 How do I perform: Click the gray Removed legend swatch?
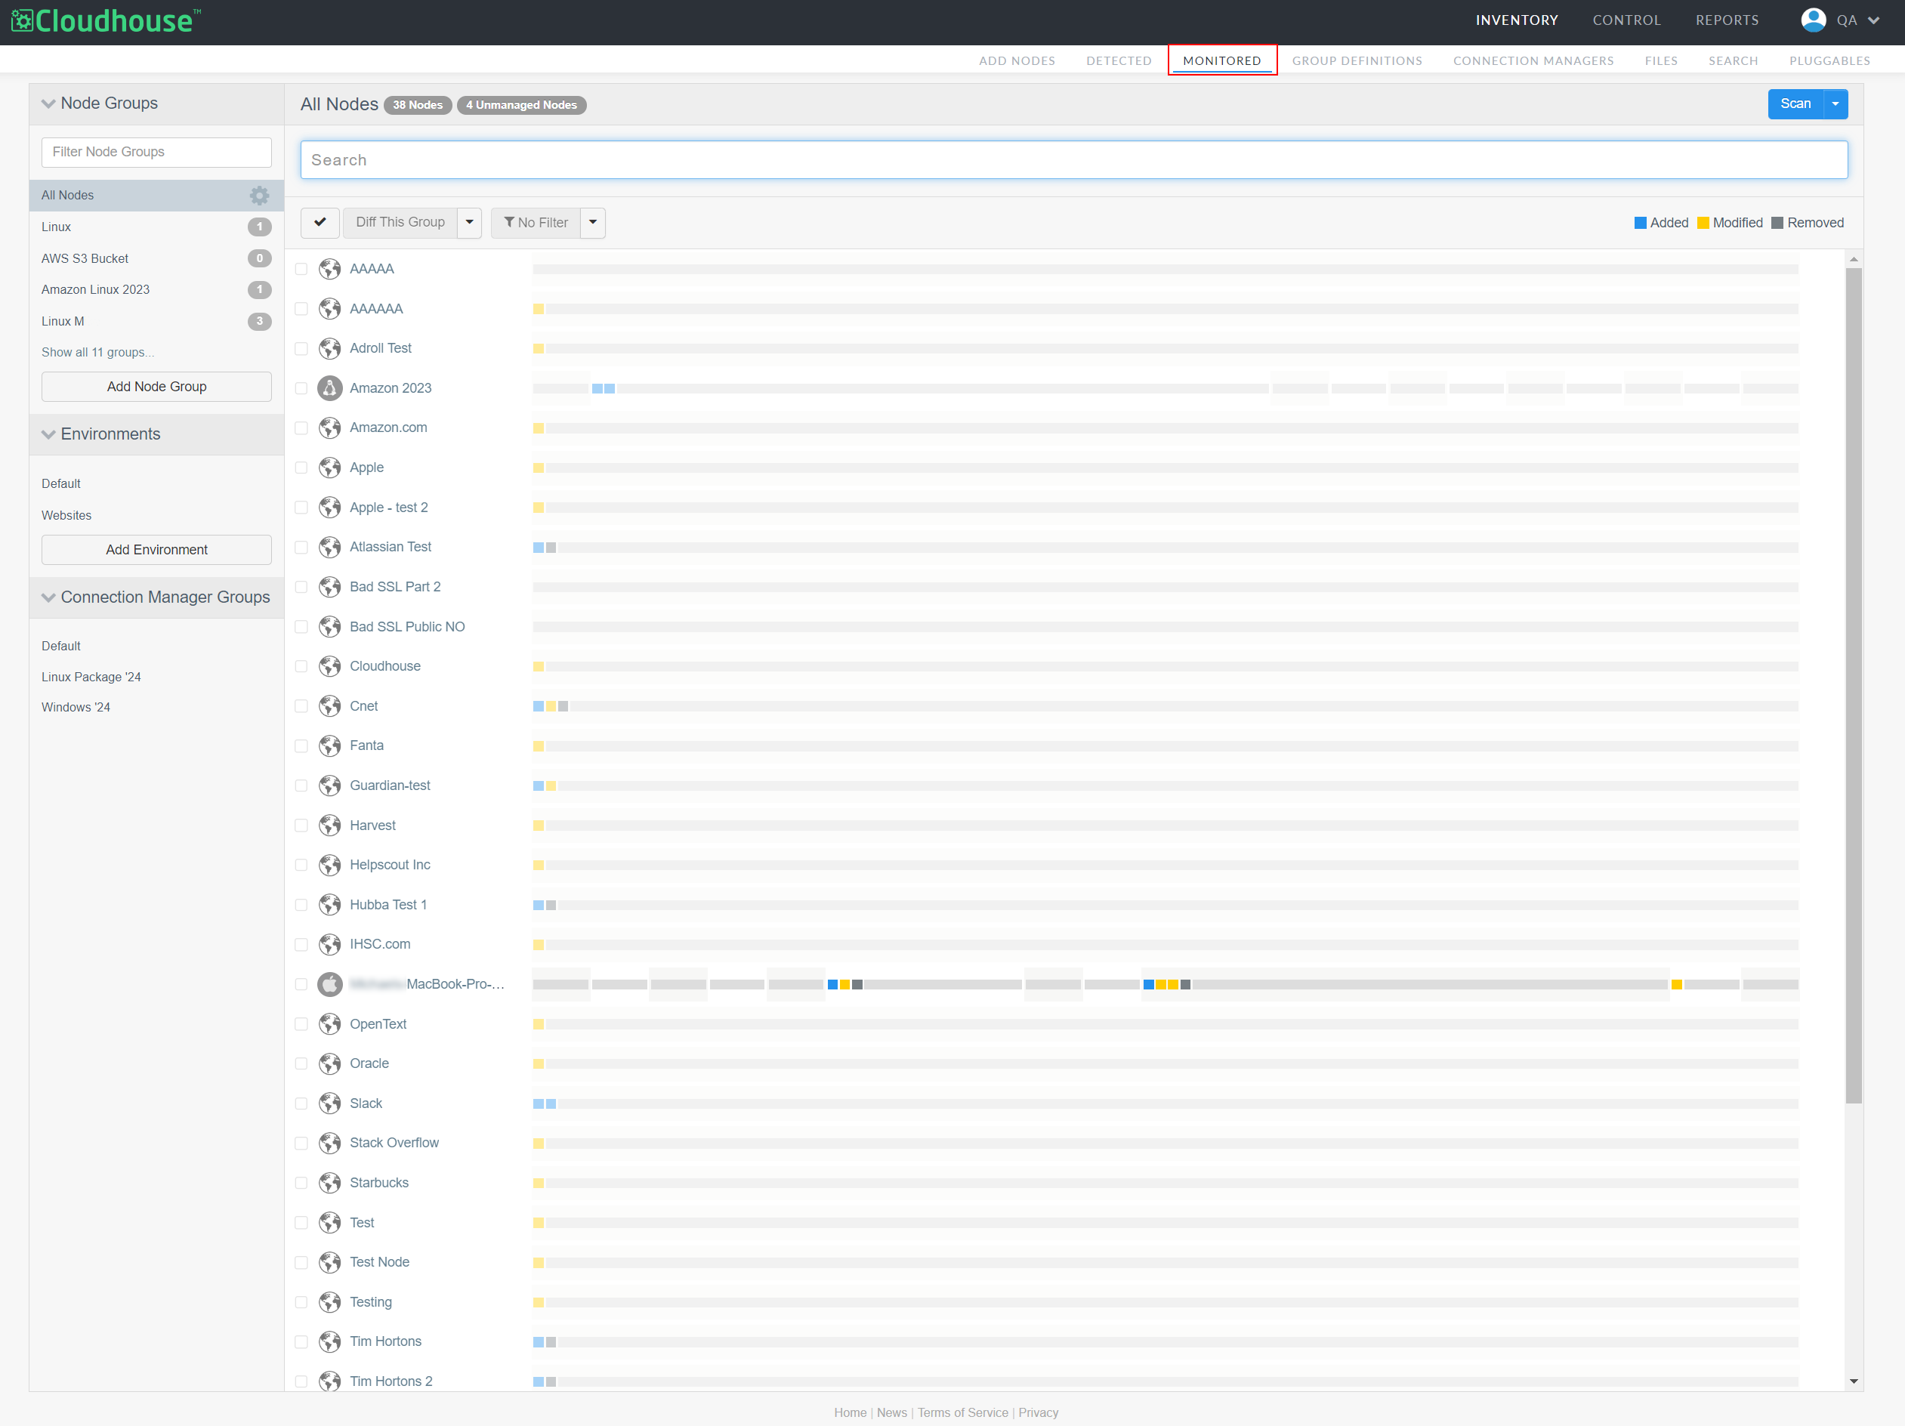[1777, 223]
